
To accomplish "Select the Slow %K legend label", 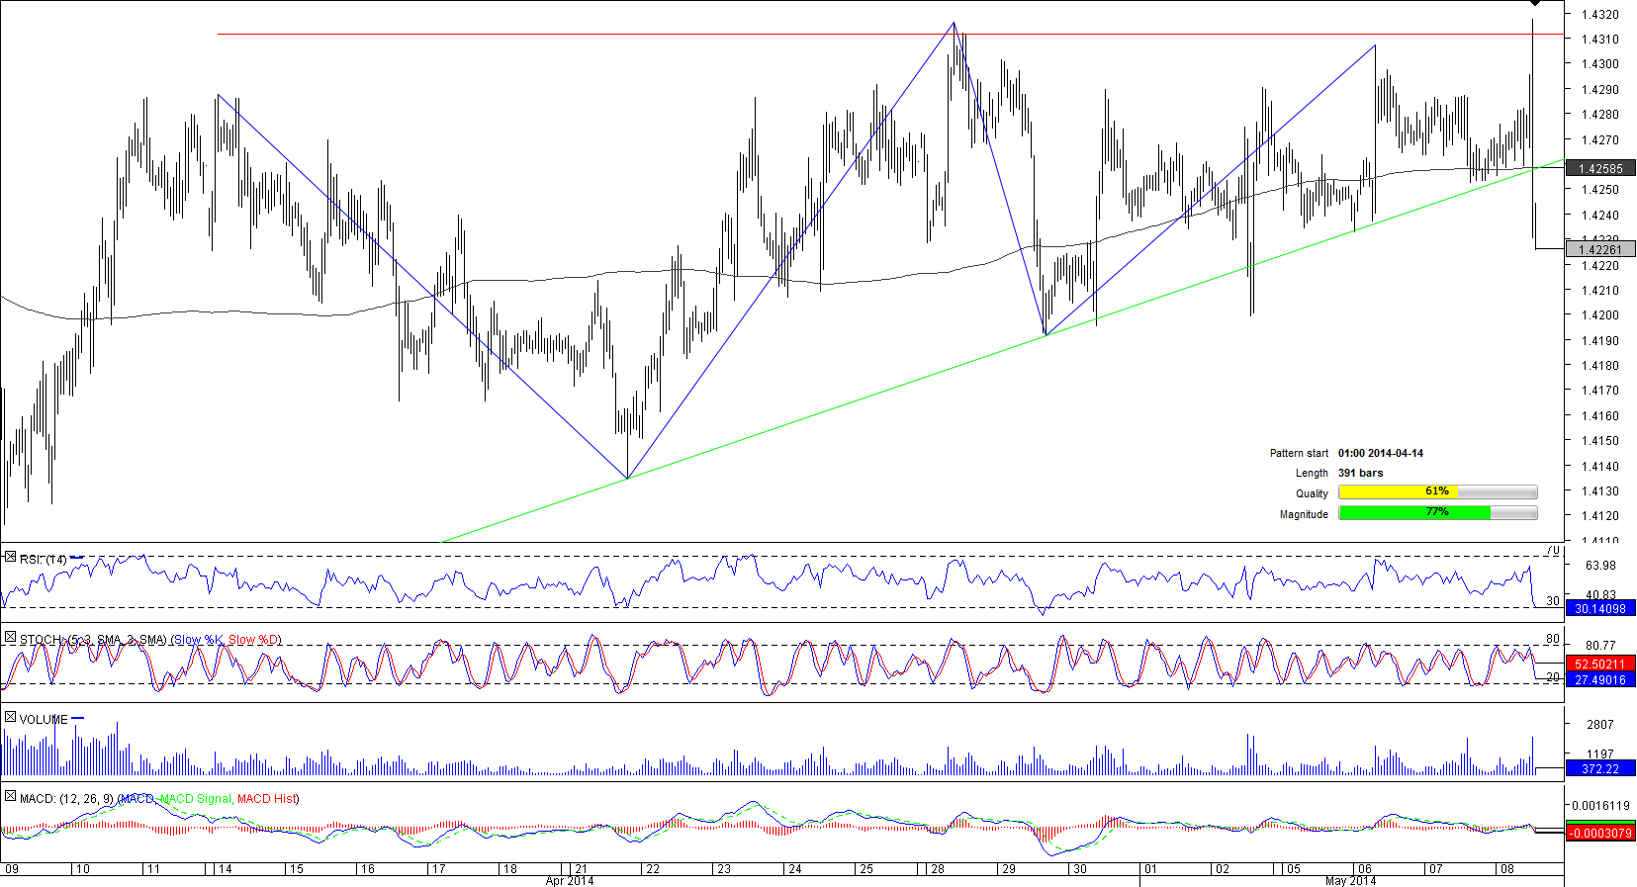I will point(199,640).
